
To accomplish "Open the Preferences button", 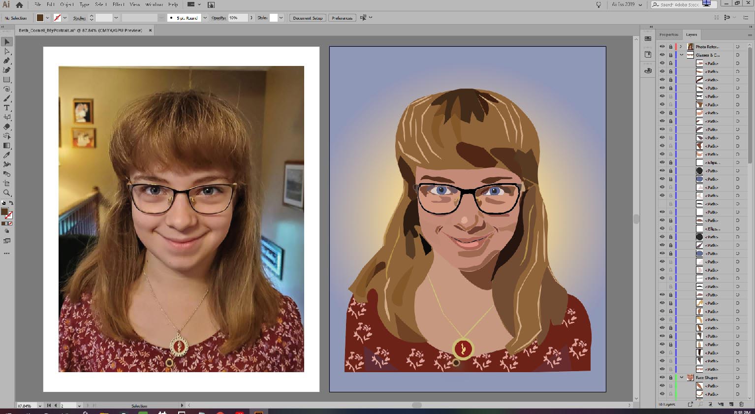I will [x=342, y=18].
